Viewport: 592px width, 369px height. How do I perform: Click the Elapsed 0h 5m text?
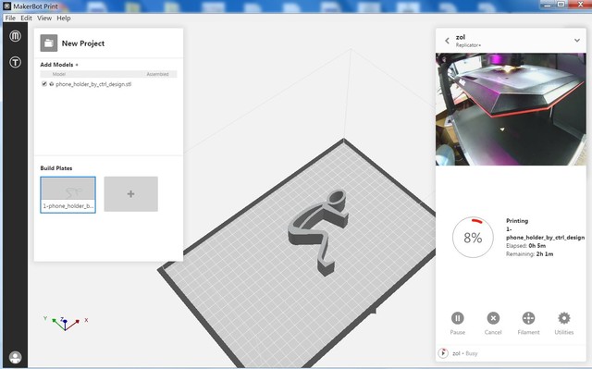click(525, 246)
